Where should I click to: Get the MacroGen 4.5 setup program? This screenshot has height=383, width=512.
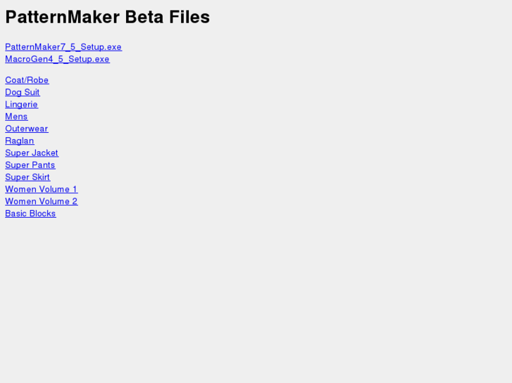coord(57,59)
